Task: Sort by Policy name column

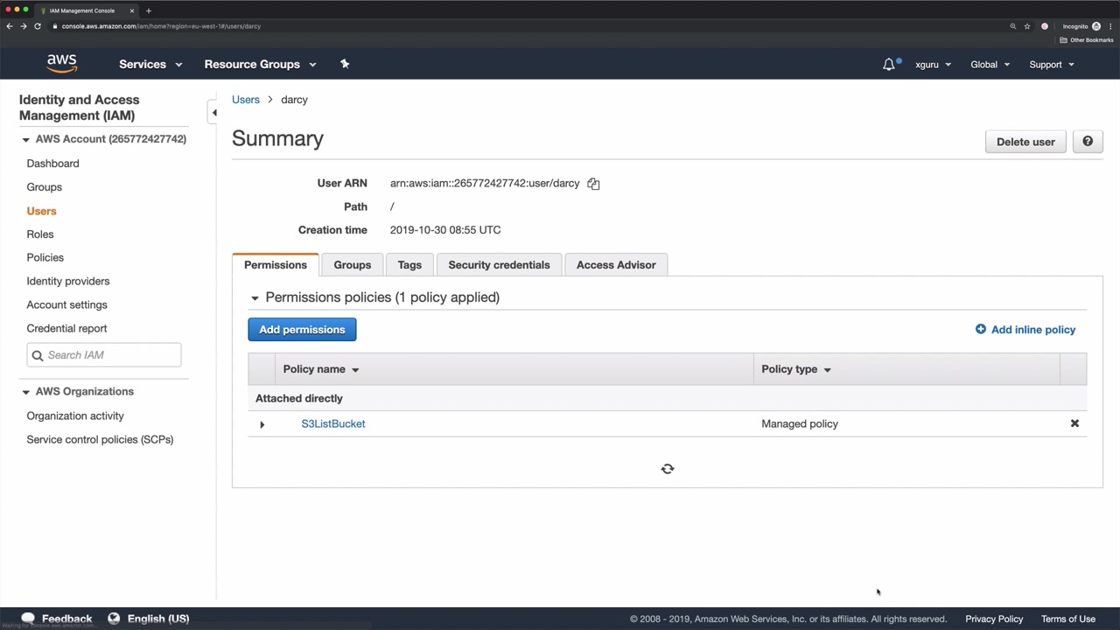Action: coord(321,369)
